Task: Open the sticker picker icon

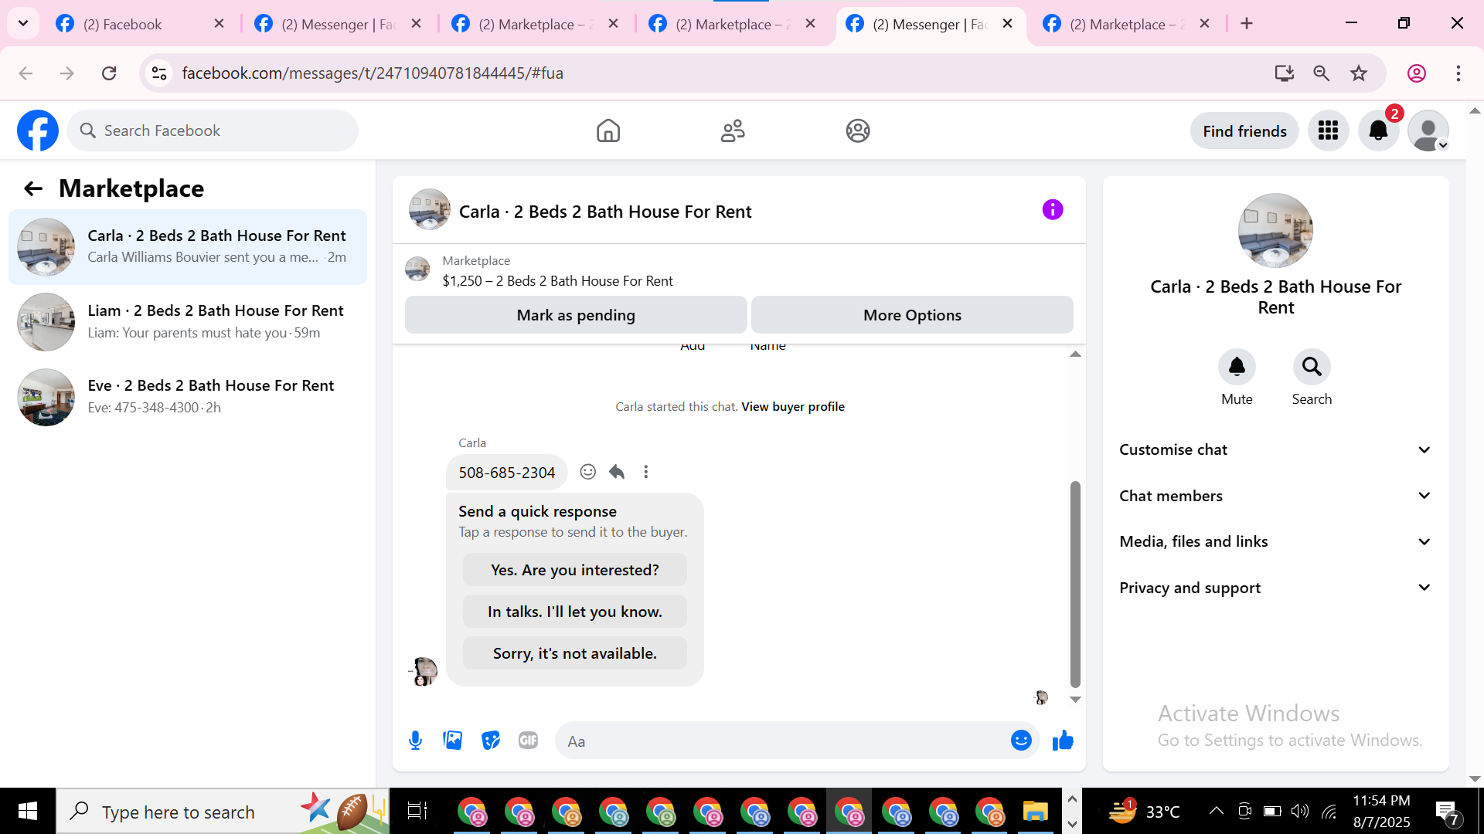Action: 491,741
